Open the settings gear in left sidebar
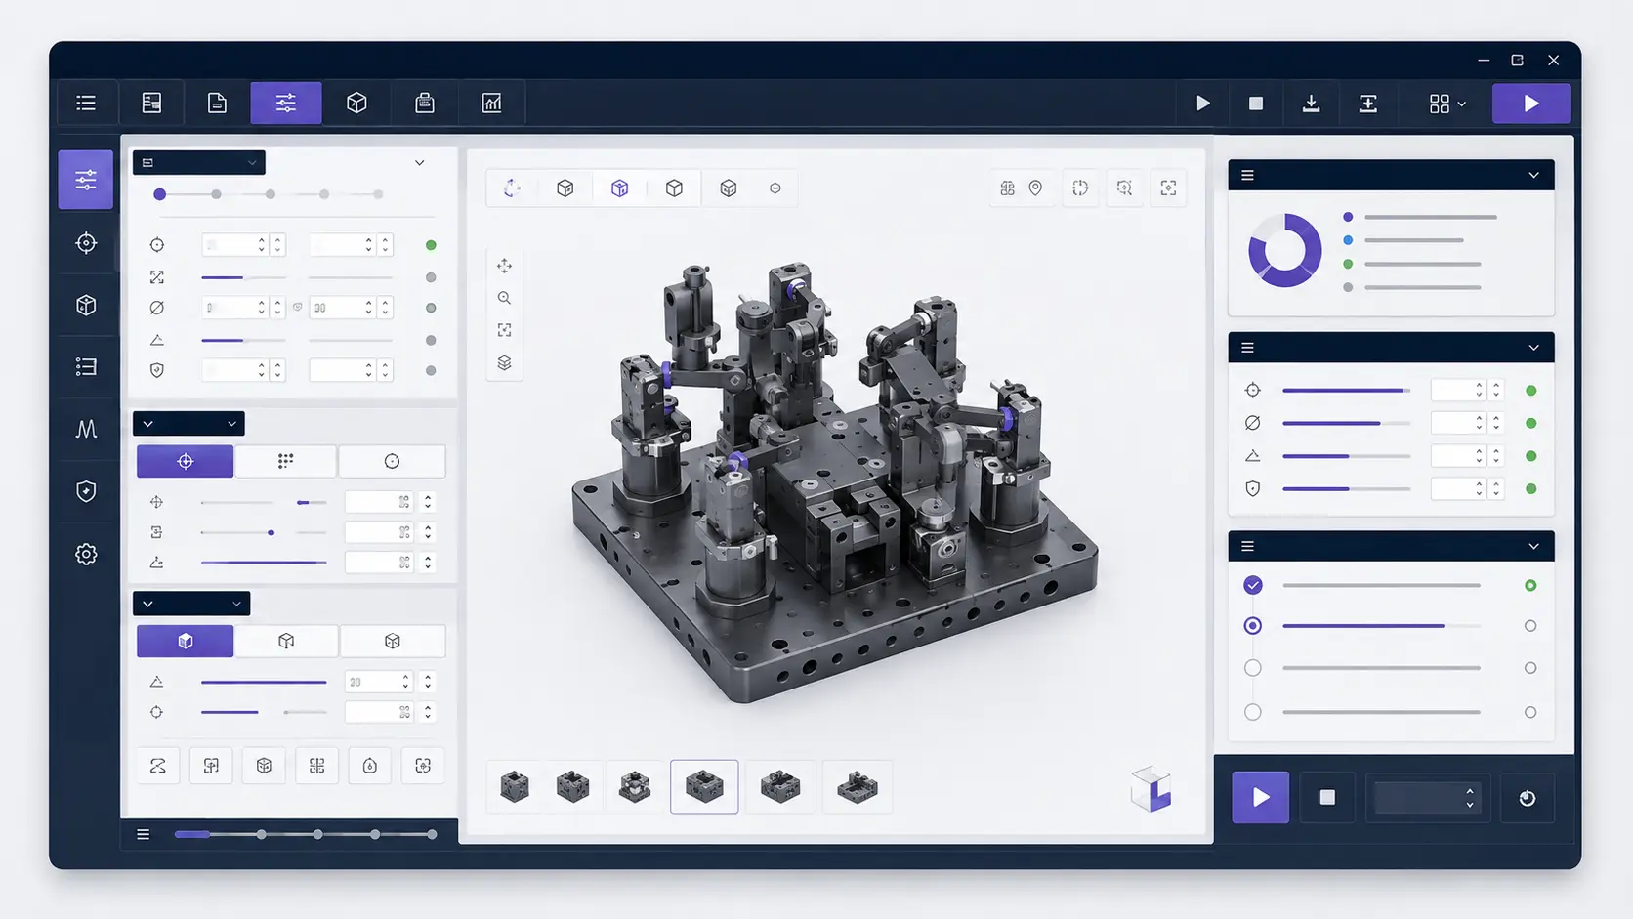This screenshot has width=1633, height=919. (x=86, y=554)
